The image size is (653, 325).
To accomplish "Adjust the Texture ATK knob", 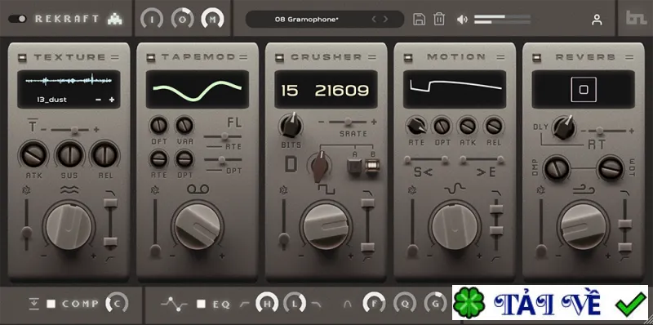I will click(33, 155).
